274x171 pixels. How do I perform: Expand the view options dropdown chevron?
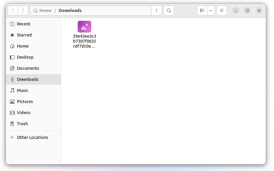211,11
